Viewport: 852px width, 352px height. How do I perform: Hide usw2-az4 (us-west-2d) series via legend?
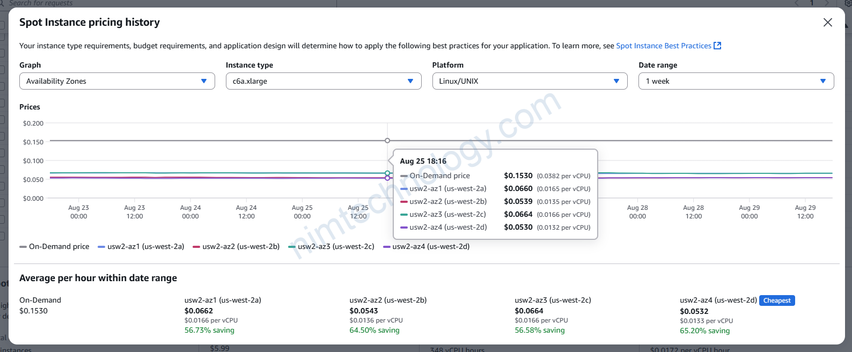tap(426, 246)
